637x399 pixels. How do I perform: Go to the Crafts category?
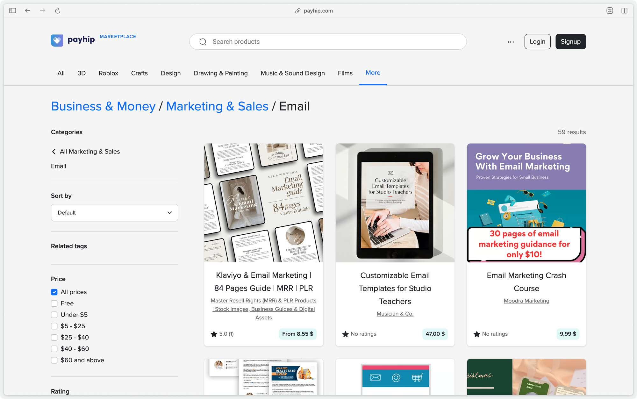139,73
